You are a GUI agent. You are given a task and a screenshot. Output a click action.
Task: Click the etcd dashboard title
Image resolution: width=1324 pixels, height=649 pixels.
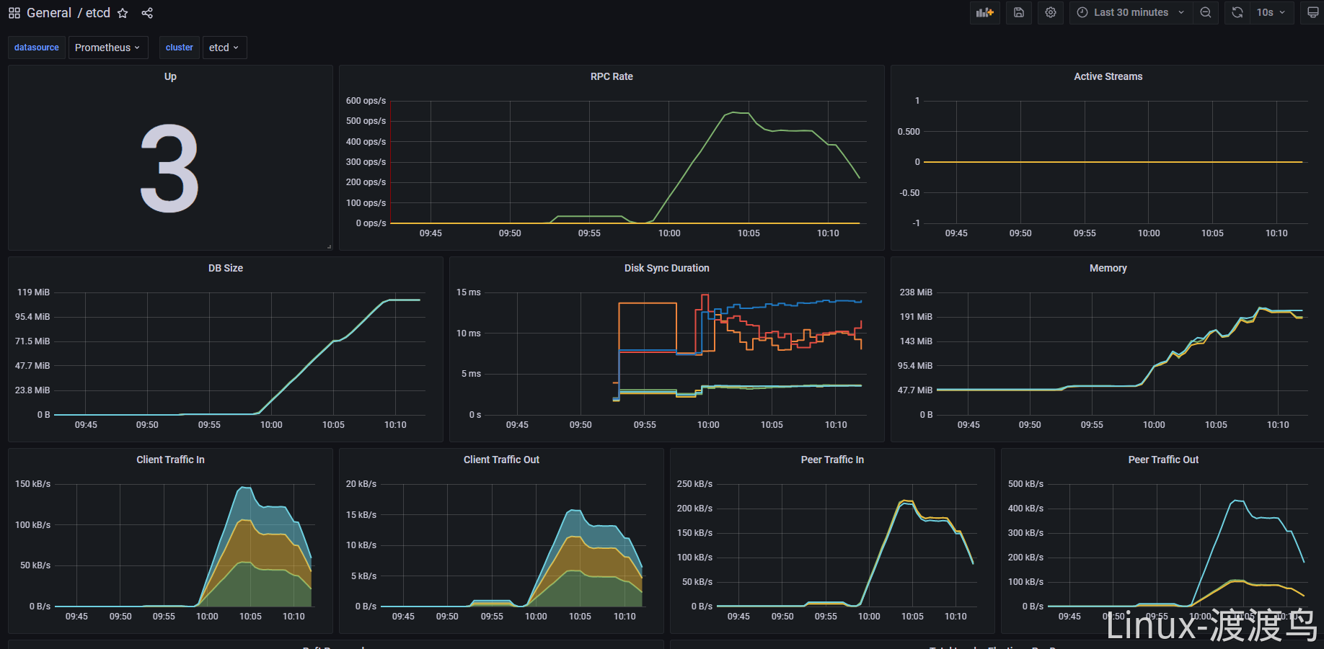(98, 13)
